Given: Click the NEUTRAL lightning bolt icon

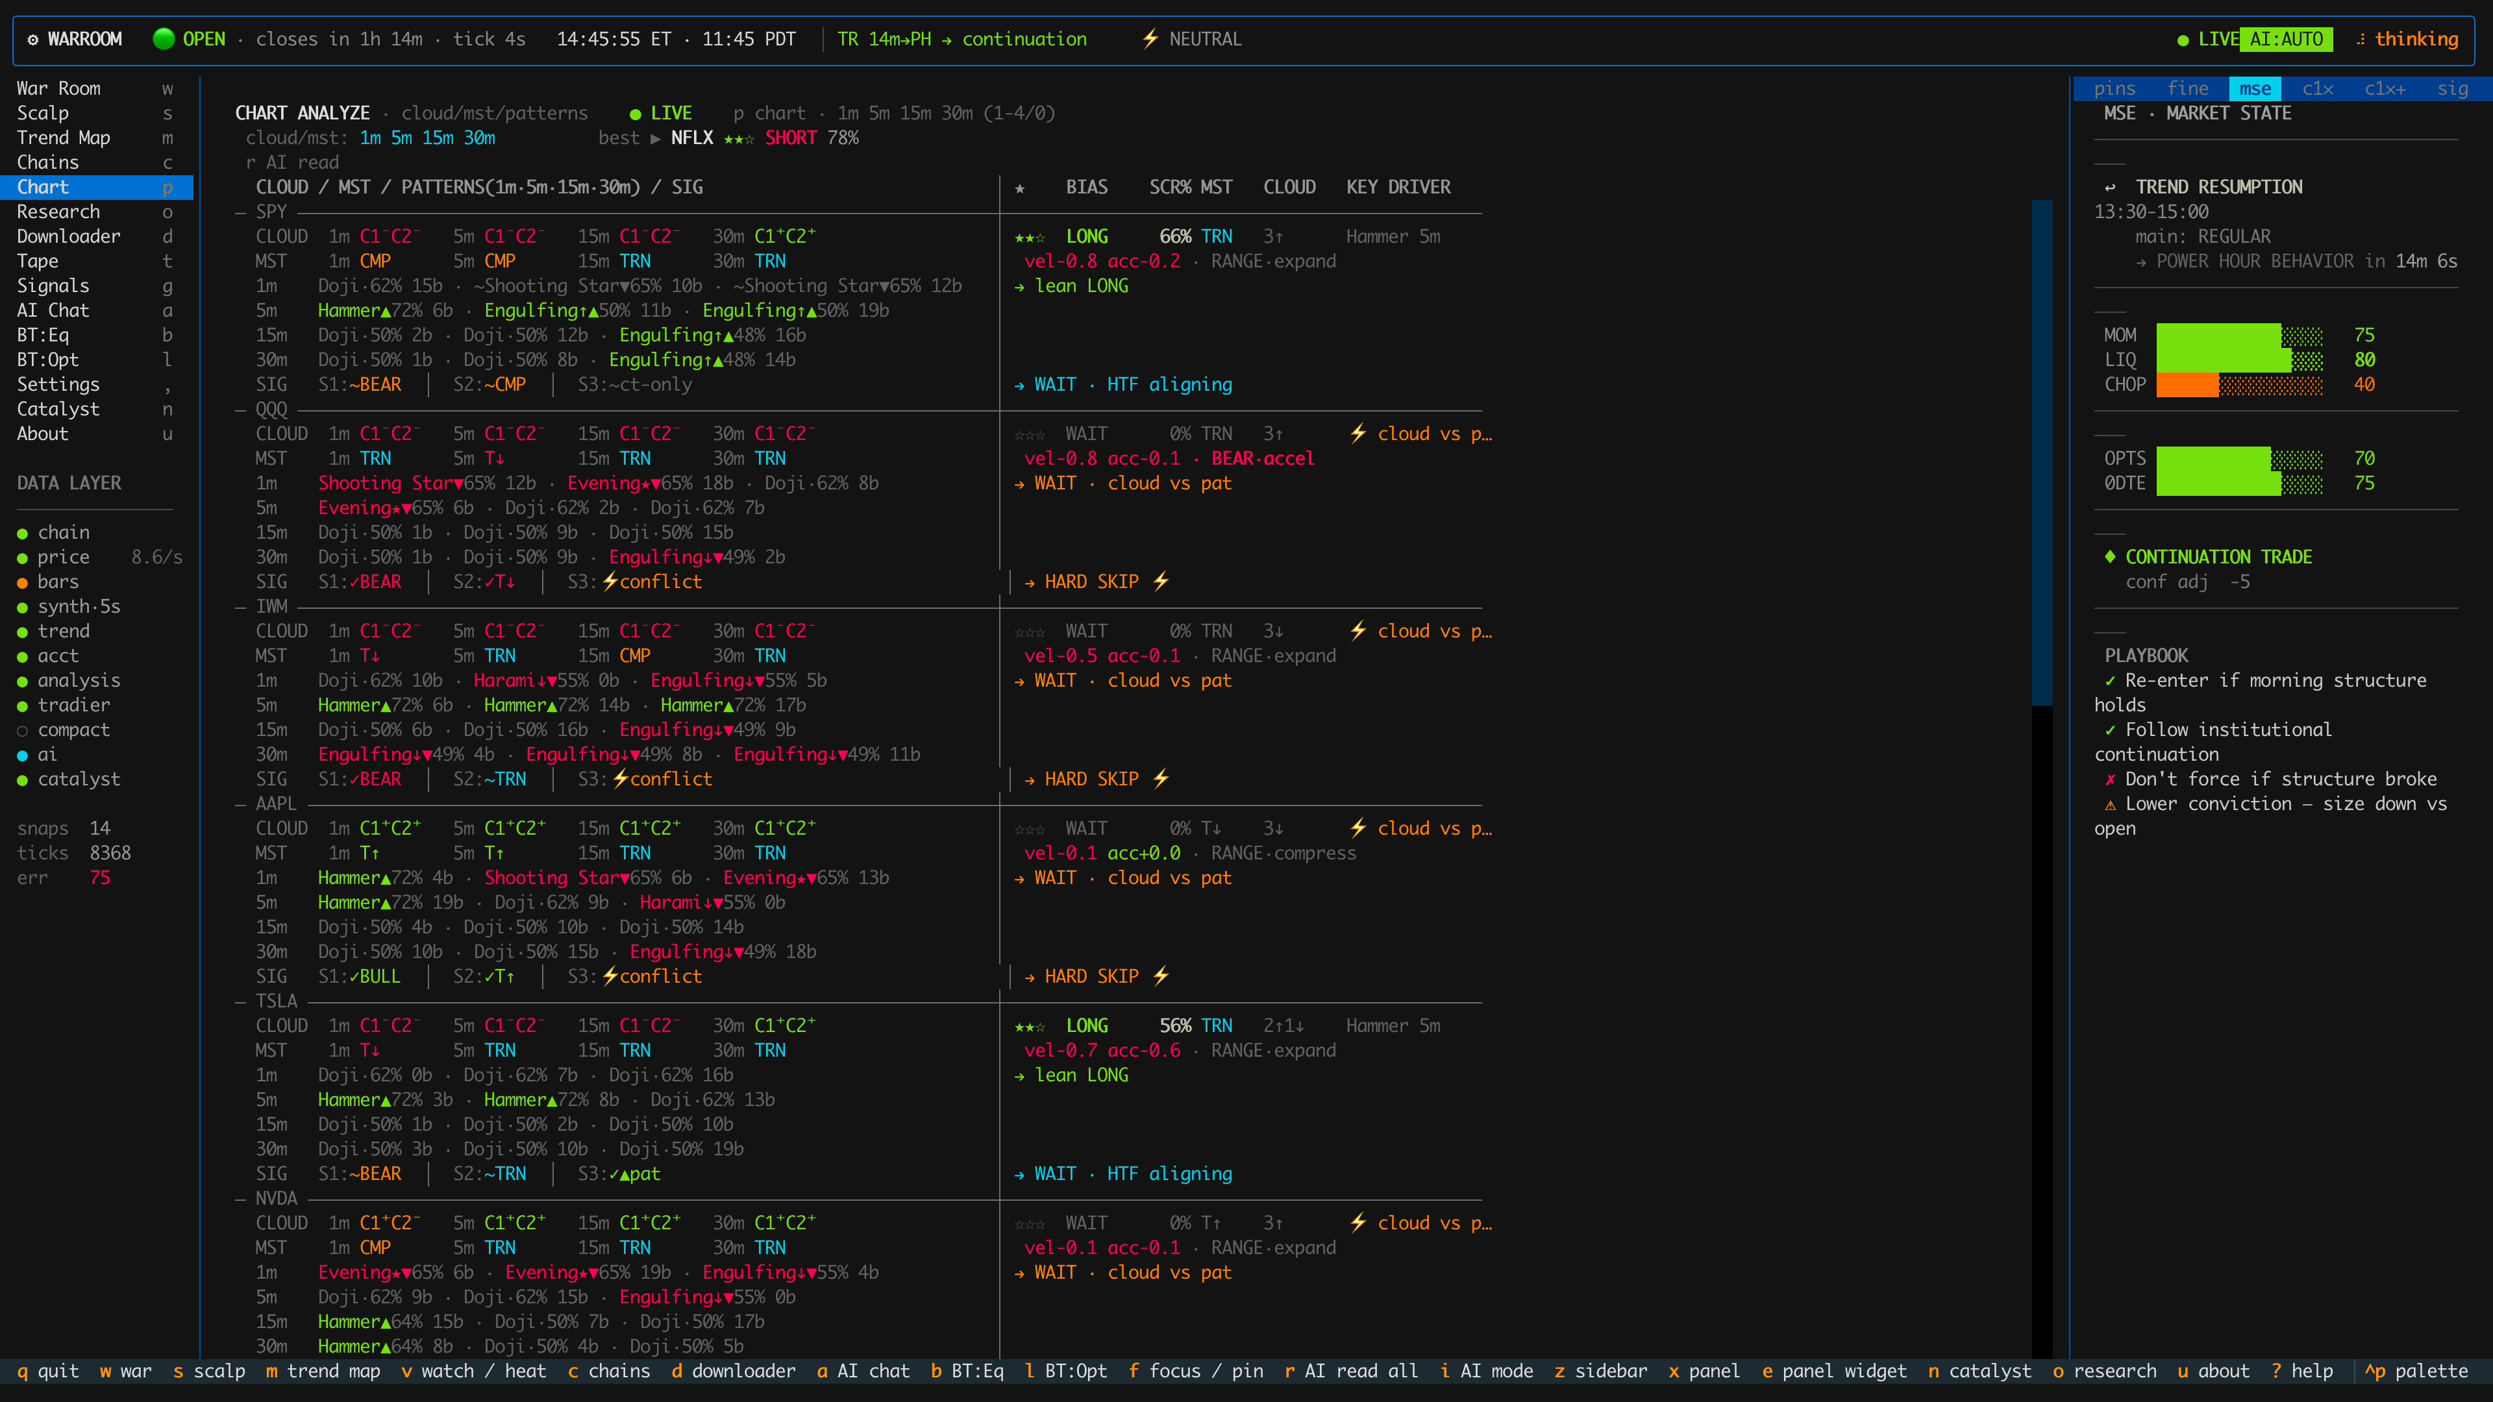Looking at the screenshot, I should pyautogui.click(x=1150, y=40).
